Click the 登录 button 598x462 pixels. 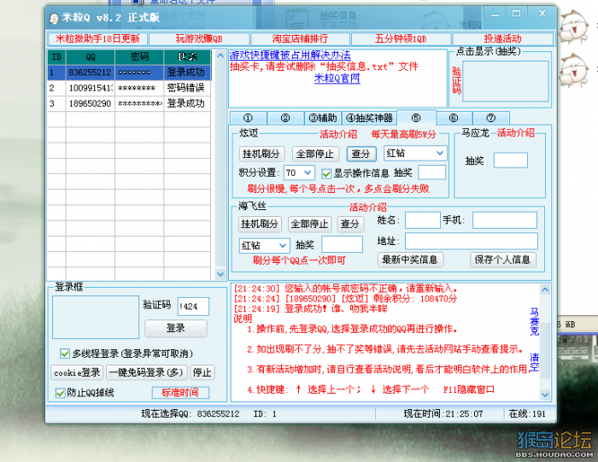(x=176, y=329)
